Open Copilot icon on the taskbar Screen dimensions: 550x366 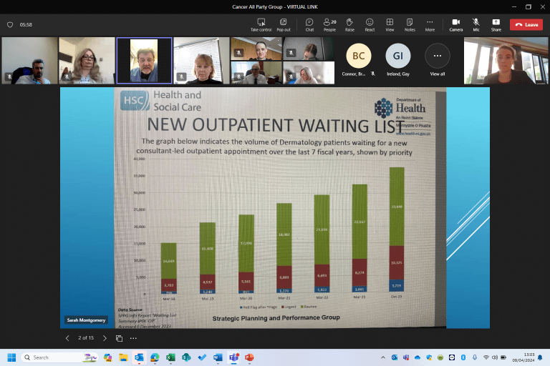coord(107,357)
